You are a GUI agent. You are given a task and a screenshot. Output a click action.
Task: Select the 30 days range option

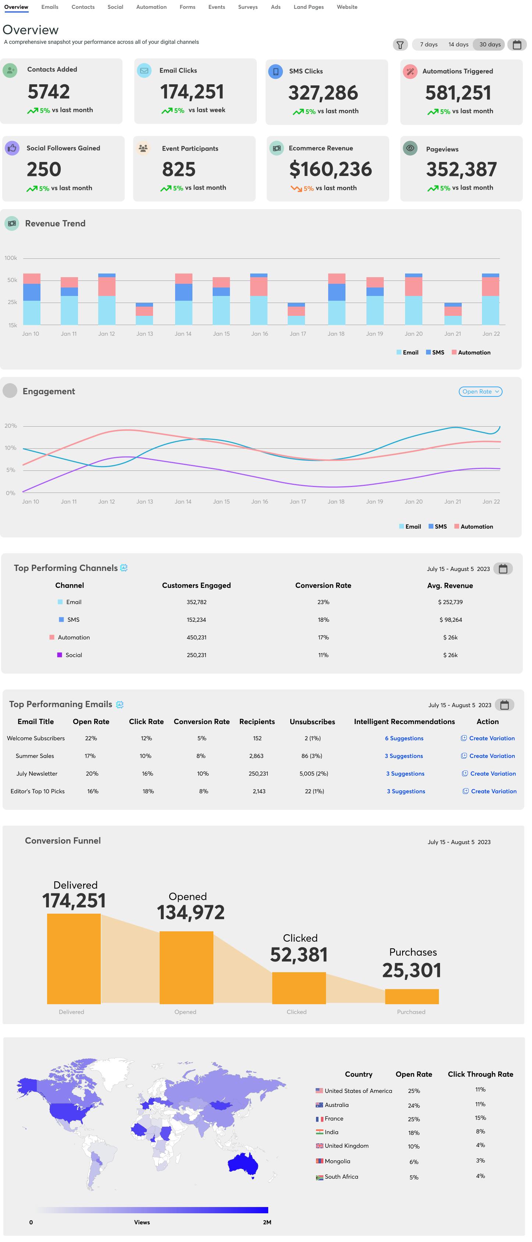pyautogui.click(x=490, y=45)
